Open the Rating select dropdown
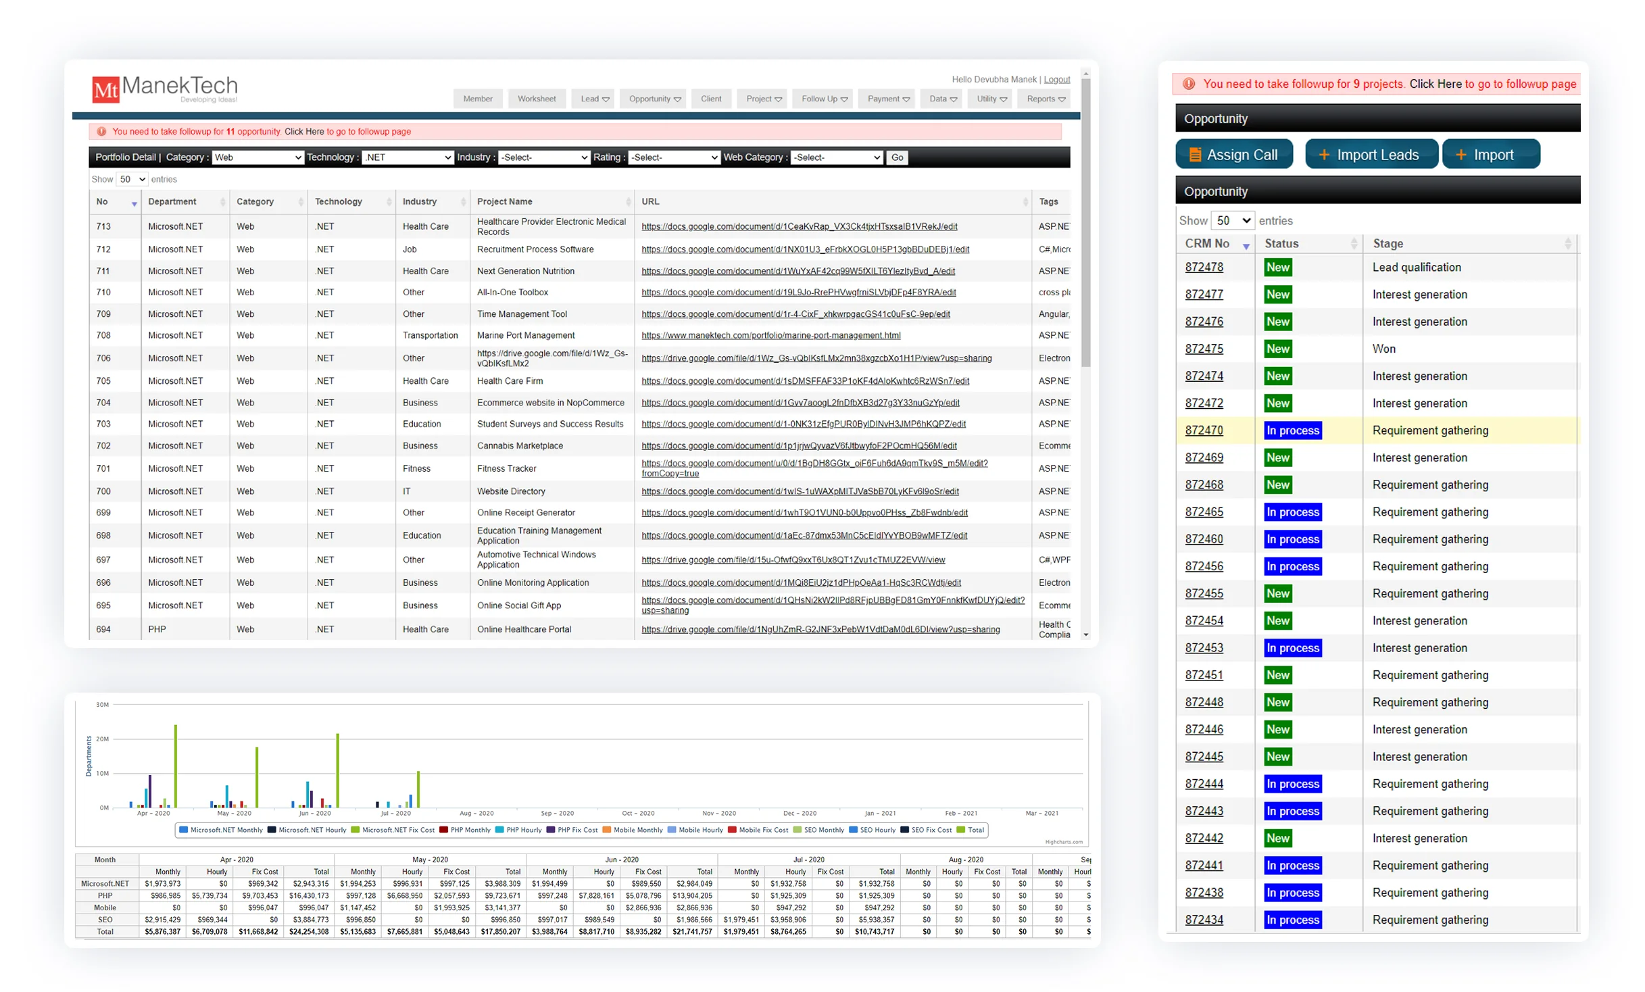This screenshot has height=992, width=1645. point(674,158)
